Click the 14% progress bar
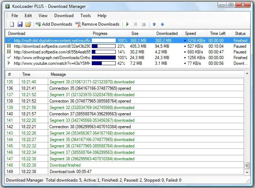The image size is (255, 188). [x=104, y=52]
